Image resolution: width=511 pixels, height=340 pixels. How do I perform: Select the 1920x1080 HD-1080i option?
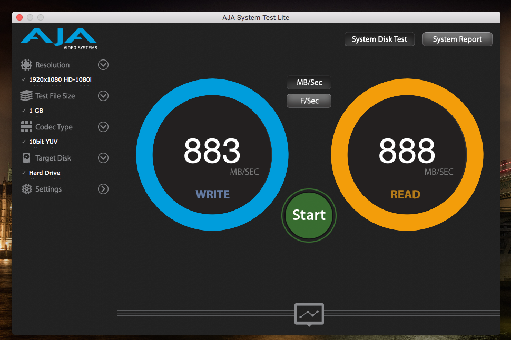(60, 79)
